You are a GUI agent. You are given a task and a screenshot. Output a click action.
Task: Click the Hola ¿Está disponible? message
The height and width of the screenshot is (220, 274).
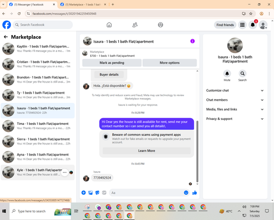(x=112, y=86)
